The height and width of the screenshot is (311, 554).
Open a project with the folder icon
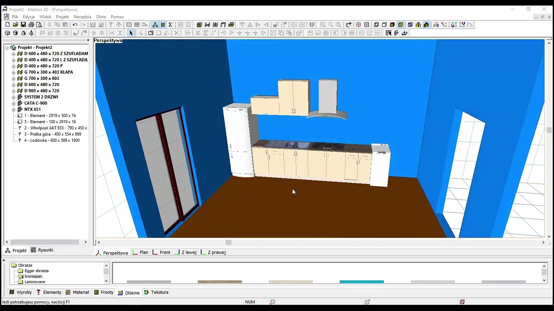[15, 25]
